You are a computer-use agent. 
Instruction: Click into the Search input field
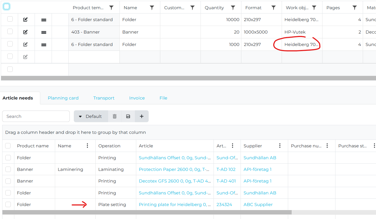tap(36, 116)
